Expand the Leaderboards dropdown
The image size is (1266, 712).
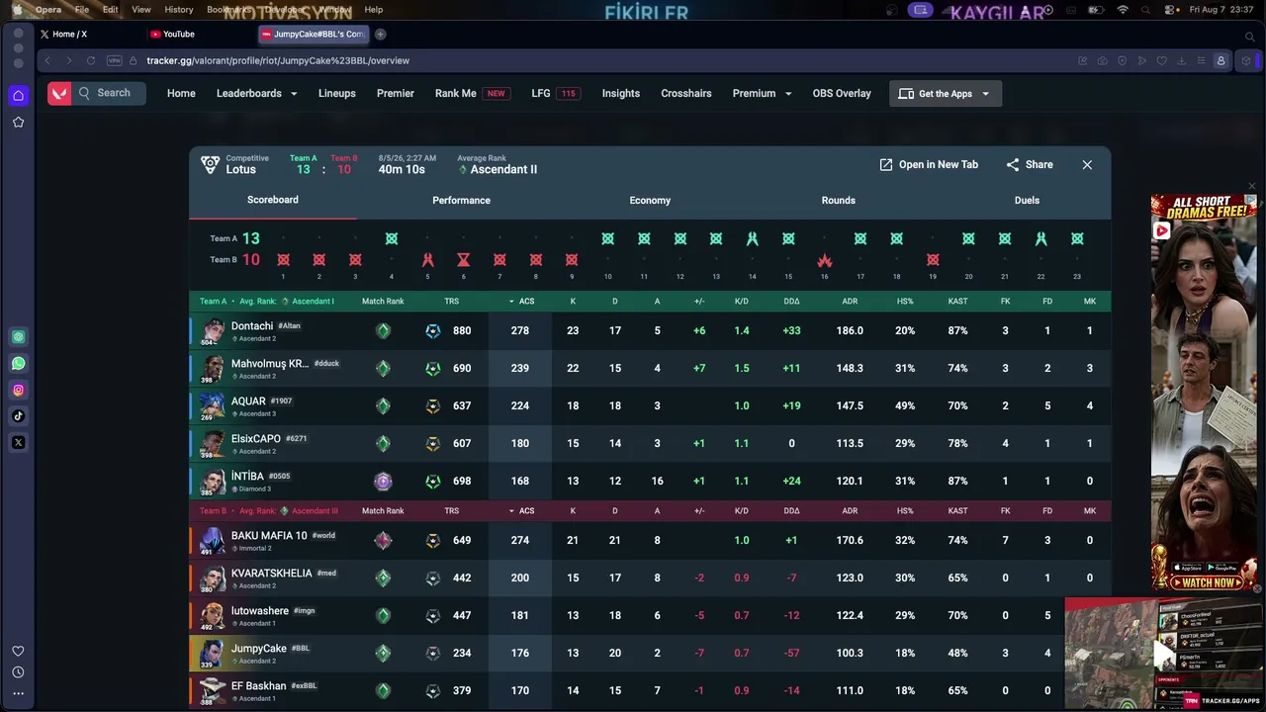[x=257, y=93]
